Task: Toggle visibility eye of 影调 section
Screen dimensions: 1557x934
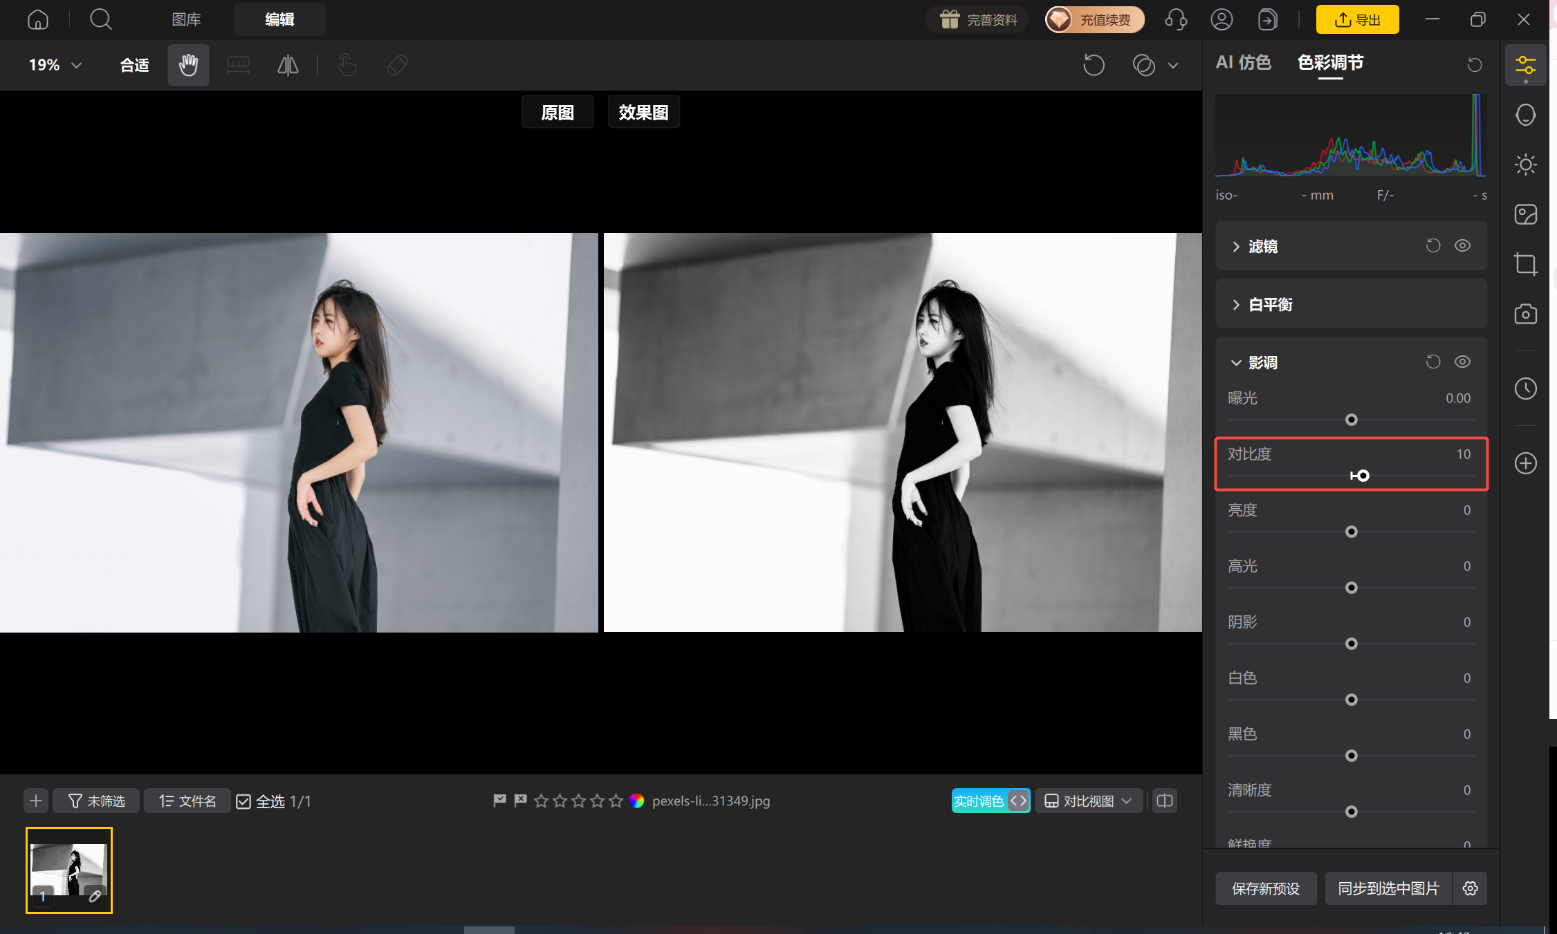Action: (x=1462, y=362)
